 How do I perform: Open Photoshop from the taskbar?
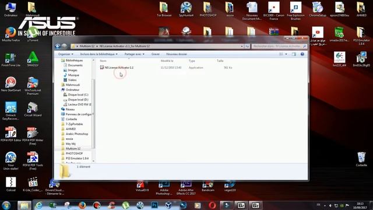154,205
